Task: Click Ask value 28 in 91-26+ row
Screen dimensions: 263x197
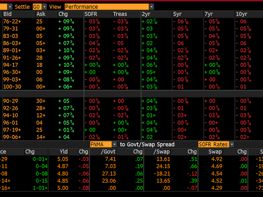Action: [x=39, y=58]
